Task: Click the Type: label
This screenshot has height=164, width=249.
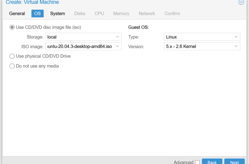Action: point(133,37)
